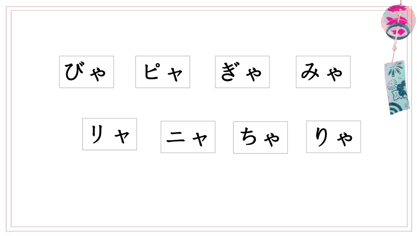
Task: Click small ャ inside the ニャ card
Action: click(200, 139)
